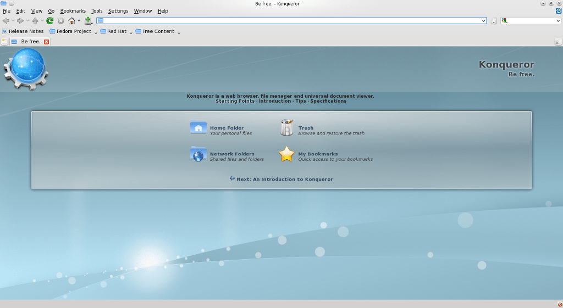Expand the search bar dropdown arrow
563x308 pixels.
coord(558,21)
